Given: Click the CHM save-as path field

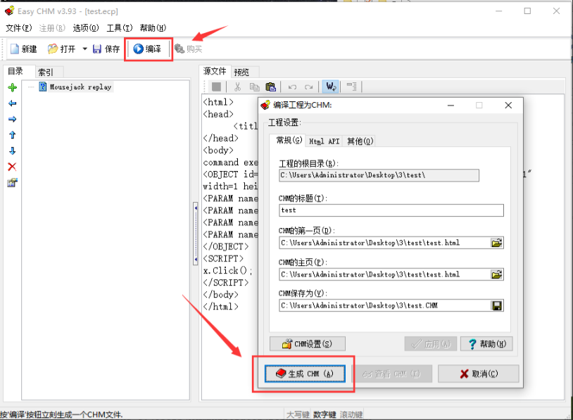Looking at the screenshot, I should click(384, 306).
